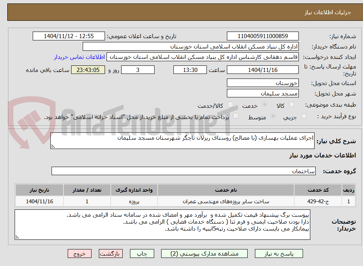This screenshot has height=266, width=363.
Task: Select the جزیی purchase type radio
Action: (x=304, y=116)
